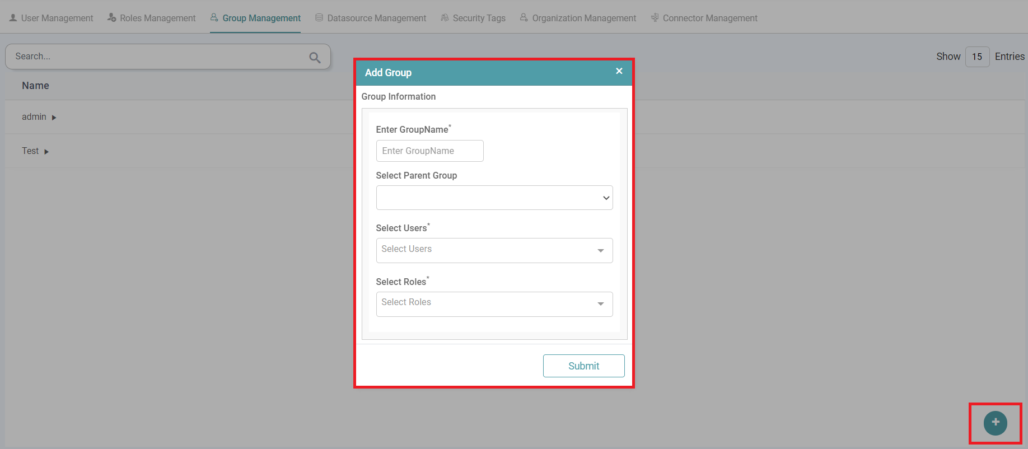1028x449 pixels.
Task: Click the Organization Management icon
Action: point(524,18)
